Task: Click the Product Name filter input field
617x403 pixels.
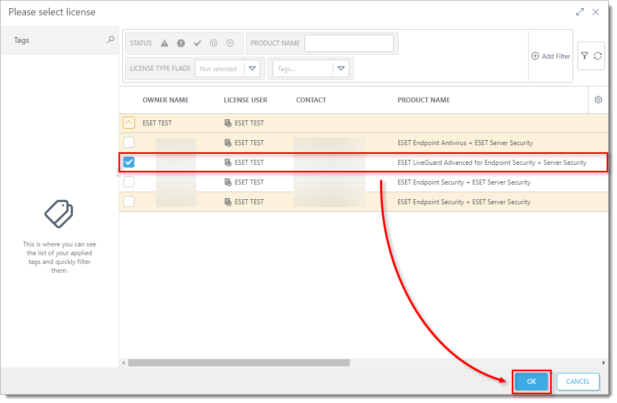Action: click(349, 43)
